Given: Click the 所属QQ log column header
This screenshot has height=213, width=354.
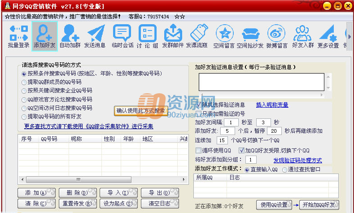Looking at the screenshot, I should [210, 178].
